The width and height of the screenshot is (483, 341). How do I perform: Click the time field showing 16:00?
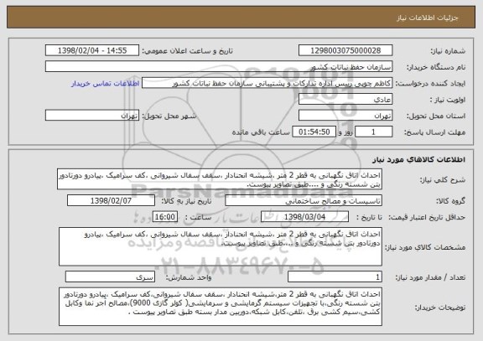(165, 217)
